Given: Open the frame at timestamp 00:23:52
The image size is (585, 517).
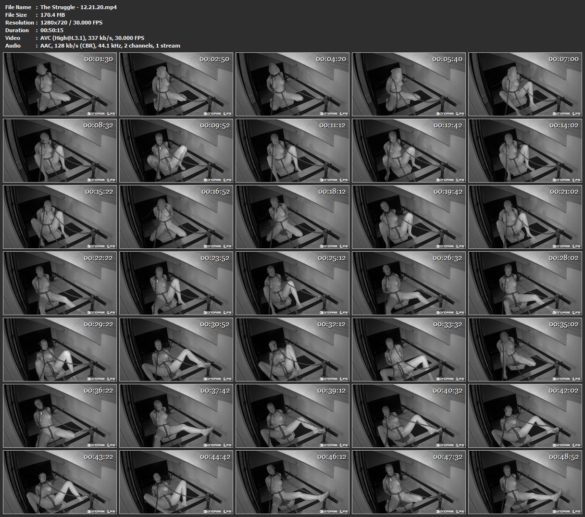Looking at the screenshot, I should coord(176,283).
